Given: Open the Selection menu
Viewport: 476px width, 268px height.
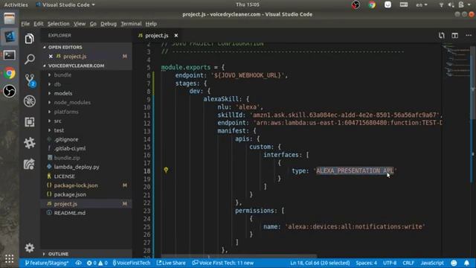Looking at the screenshot, I should click(x=58, y=24).
